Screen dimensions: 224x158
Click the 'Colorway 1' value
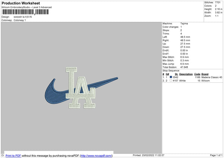20,20
